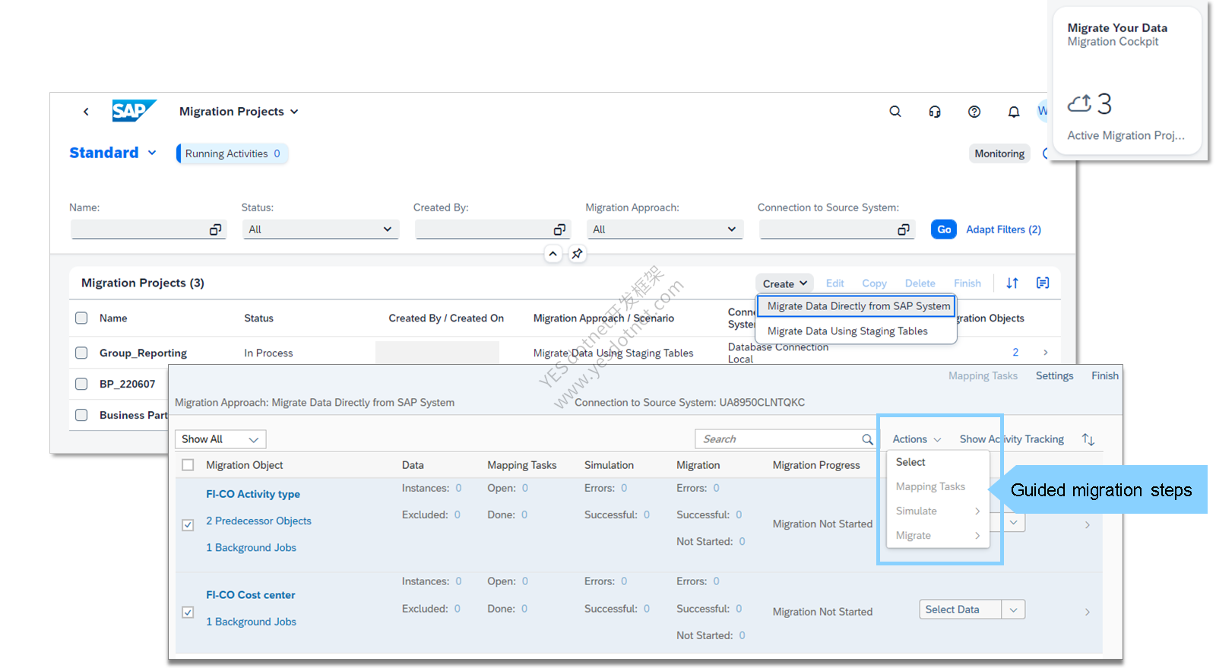1216x668 pixels.
Task: Open the Migrate Your Data tile
Action: coord(1126,82)
